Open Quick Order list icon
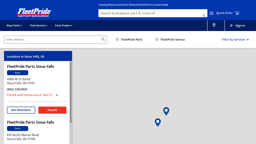The width and height of the screenshot is (256, 144). (x=212, y=13)
